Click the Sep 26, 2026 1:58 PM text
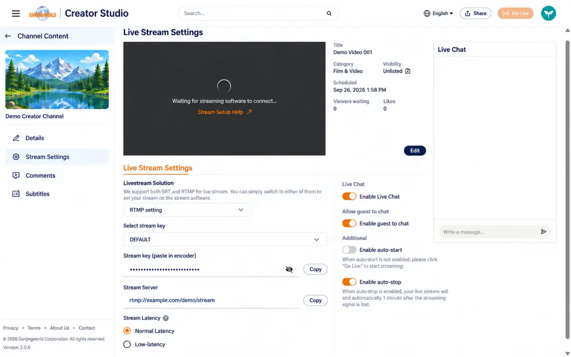The height and width of the screenshot is (357, 571). coord(359,90)
